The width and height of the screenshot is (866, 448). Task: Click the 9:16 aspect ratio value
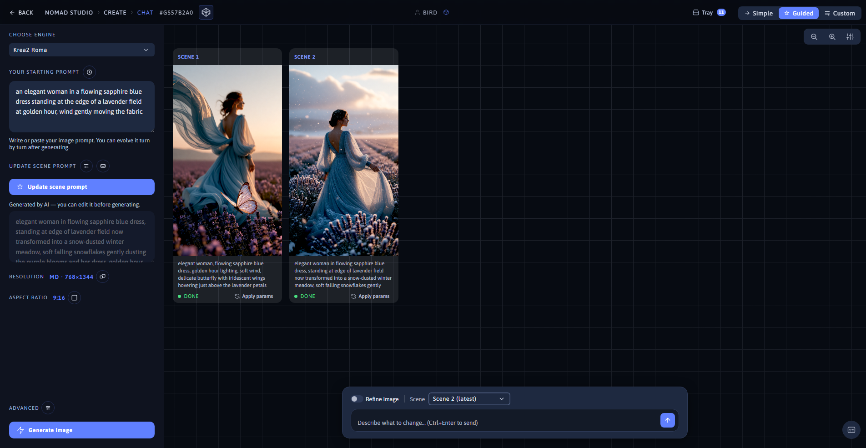(x=59, y=297)
